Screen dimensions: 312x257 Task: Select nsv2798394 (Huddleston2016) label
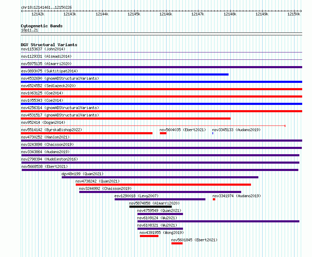point(49,159)
